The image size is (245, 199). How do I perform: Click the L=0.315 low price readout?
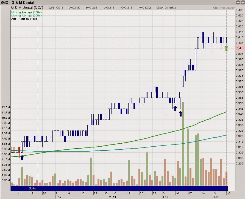pyautogui.click(x=109, y=8)
